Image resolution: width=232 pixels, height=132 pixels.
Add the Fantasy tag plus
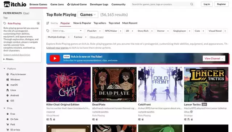coord(86,37)
